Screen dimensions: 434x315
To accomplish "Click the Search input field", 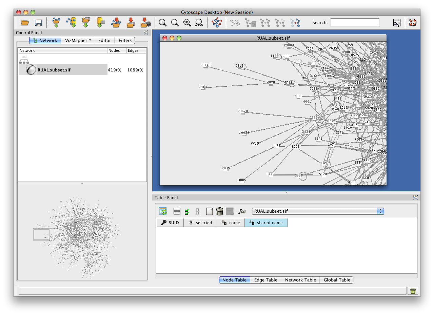I will tap(355, 23).
